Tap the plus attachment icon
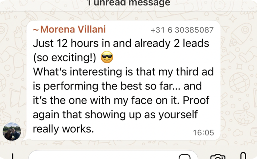 (x=12, y=156)
